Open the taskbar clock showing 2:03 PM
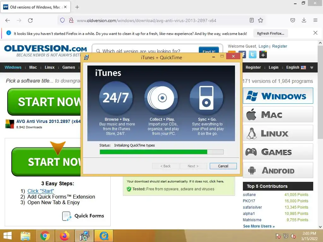 309,236
